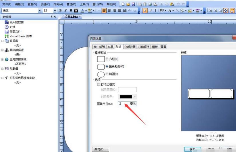The width and height of the screenshot is (236, 152).
Task: Click the Save icon in the toolbar
Action: pos(133,4)
